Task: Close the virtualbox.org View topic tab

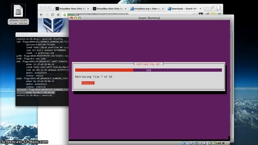Action: (163, 8)
